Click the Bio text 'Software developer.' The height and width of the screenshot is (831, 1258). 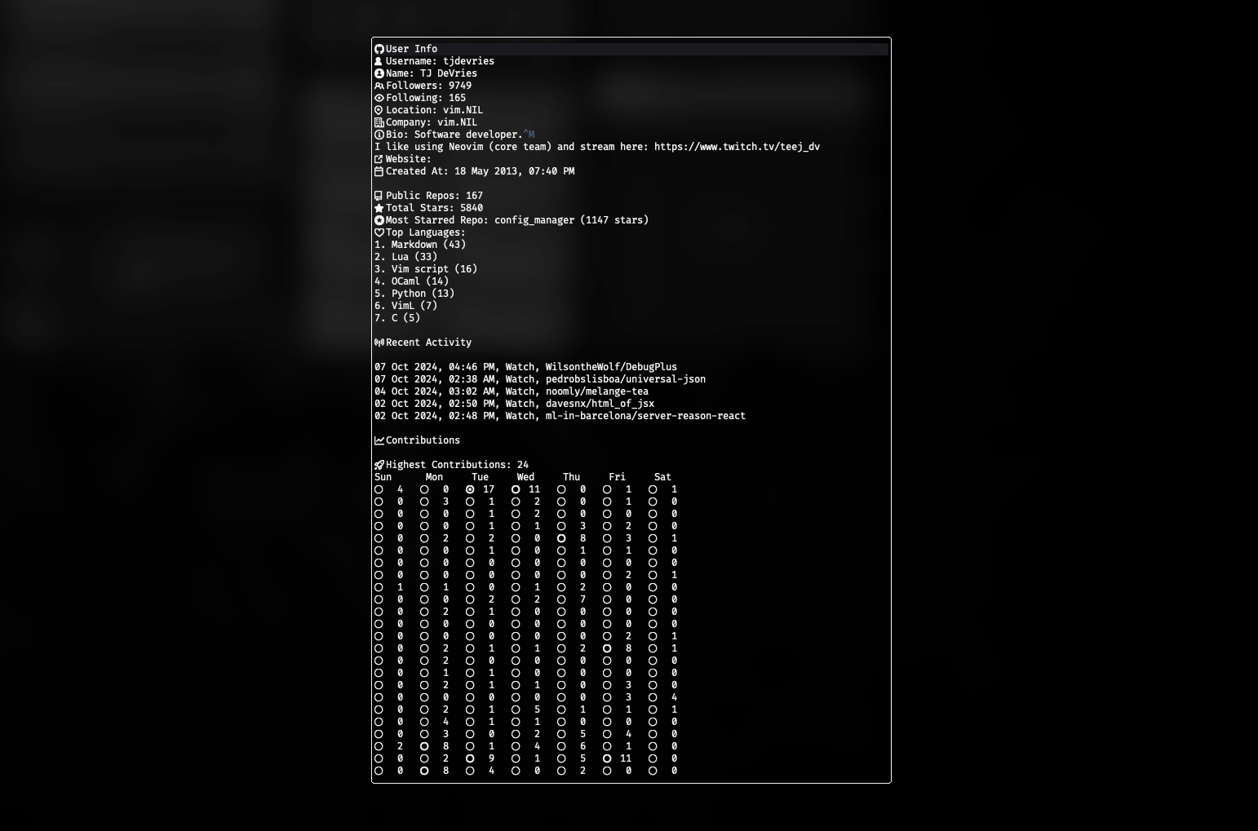(468, 135)
